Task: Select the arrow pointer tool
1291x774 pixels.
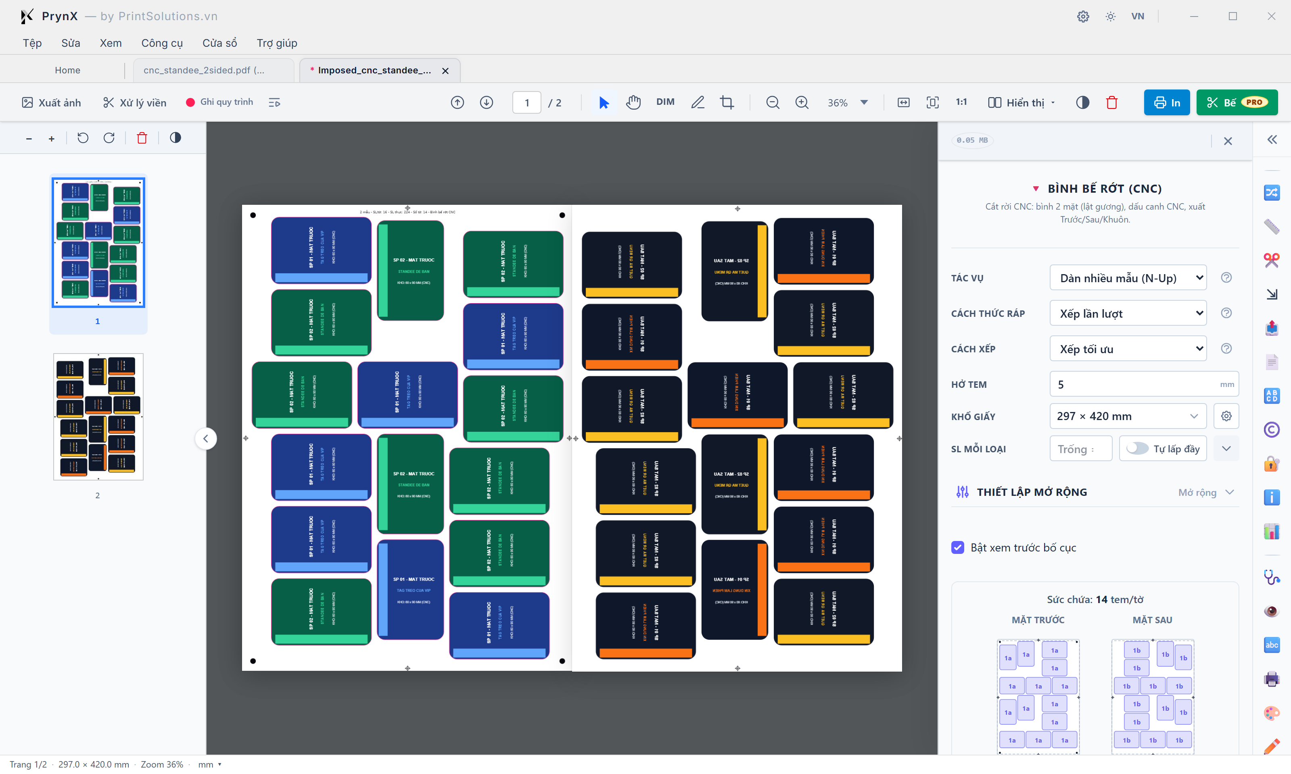Action: tap(604, 102)
